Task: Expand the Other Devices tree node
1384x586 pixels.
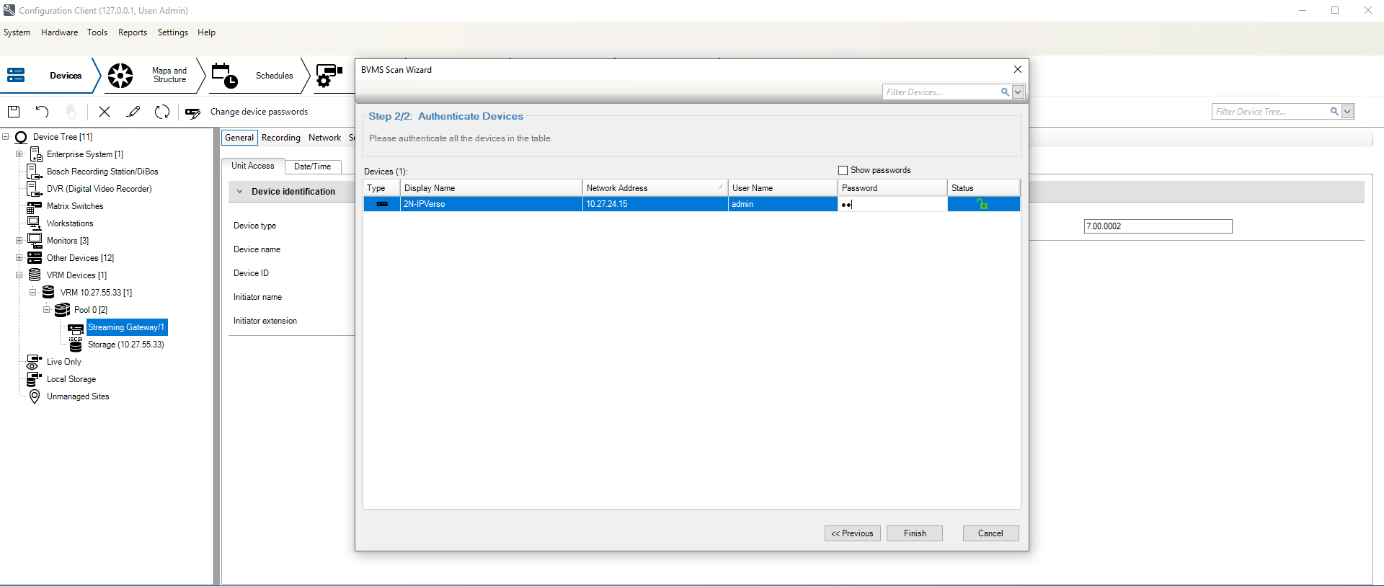Action: click(19, 258)
